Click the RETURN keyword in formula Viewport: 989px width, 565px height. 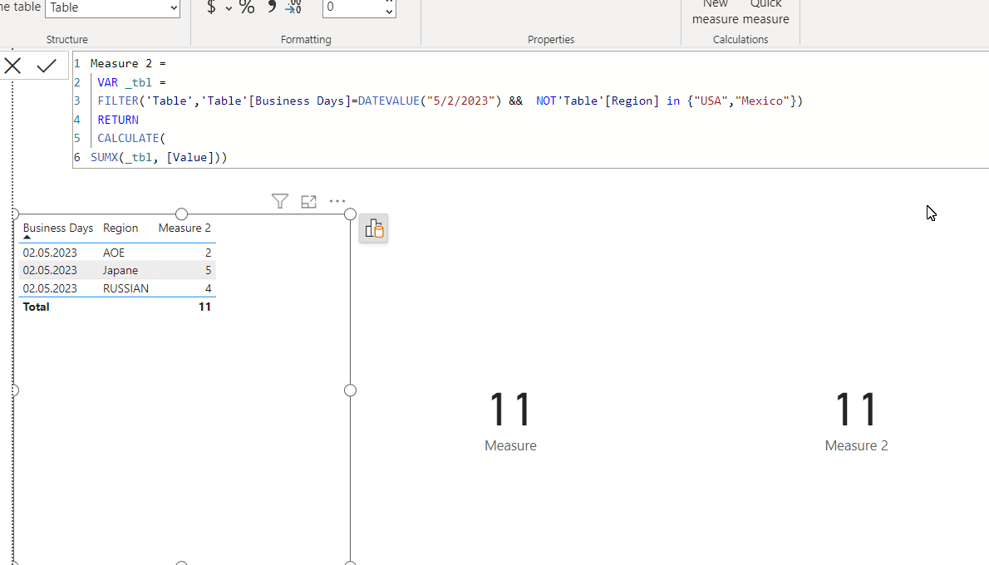(118, 119)
